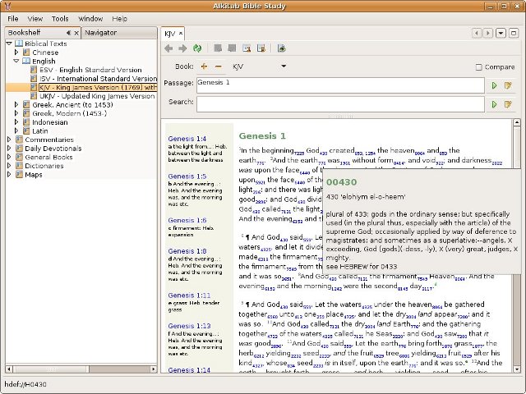Image resolution: width=526 pixels, height=394 pixels.
Task: Open the Genesis 1:8 note link
Action: point(187,251)
